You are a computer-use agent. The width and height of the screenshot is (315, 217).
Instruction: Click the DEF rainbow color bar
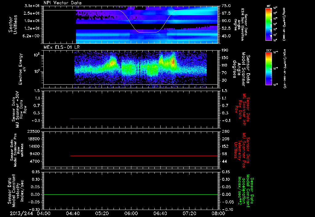click(x=269, y=69)
